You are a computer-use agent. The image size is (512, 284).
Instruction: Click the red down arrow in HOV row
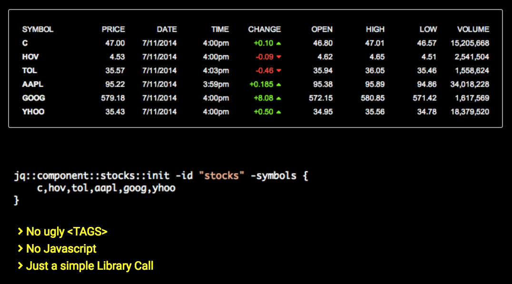coord(279,57)
